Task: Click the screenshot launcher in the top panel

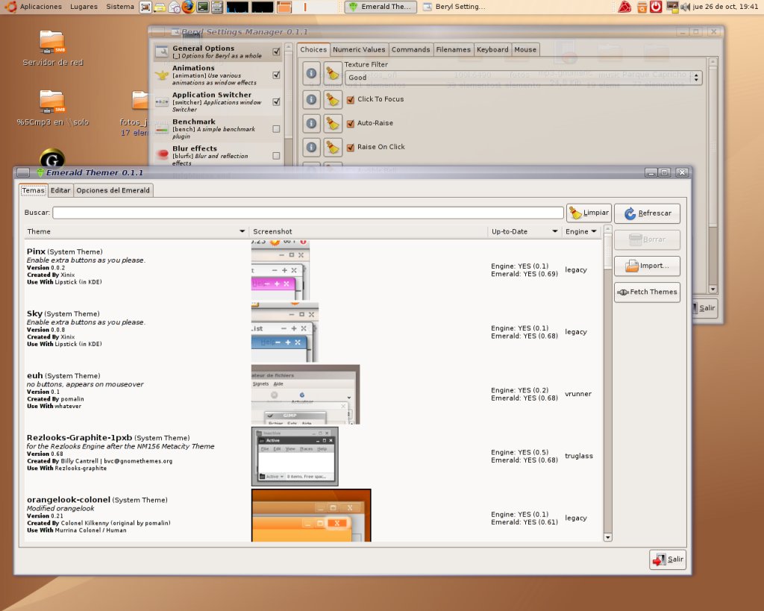Action: 145,7
